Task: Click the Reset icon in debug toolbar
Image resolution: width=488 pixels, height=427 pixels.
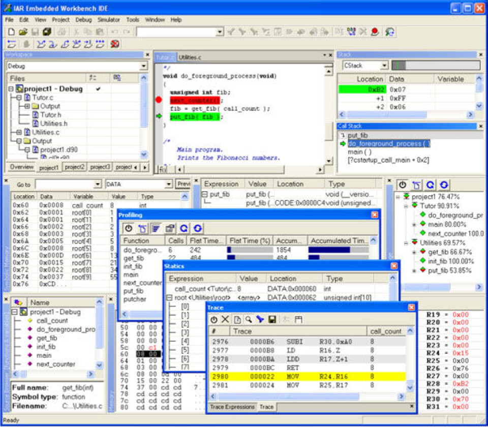Action: point(12,44)
